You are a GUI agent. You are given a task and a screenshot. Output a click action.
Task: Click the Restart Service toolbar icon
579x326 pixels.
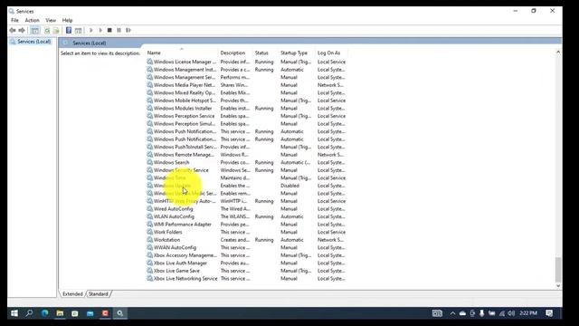point(128,30)
